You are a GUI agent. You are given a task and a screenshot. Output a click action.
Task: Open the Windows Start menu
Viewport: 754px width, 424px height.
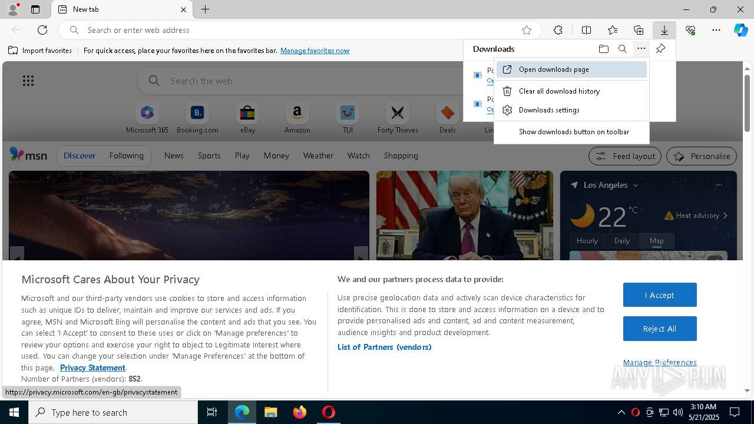[14, 412]
